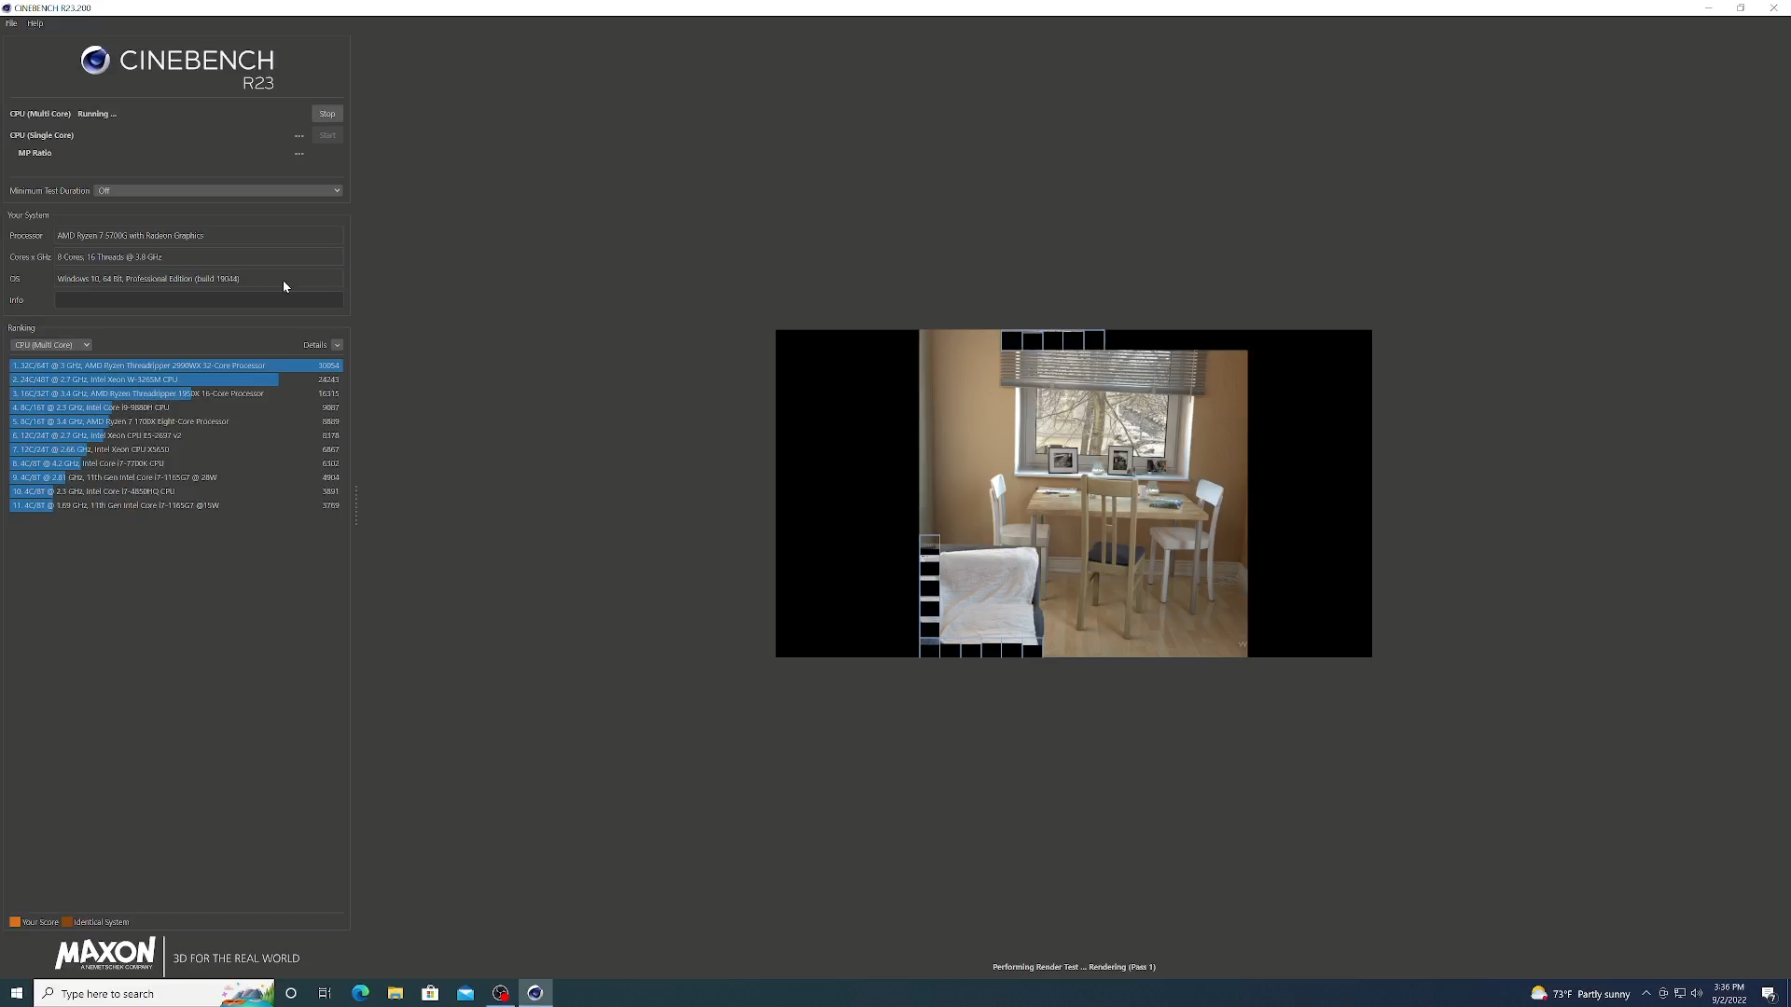The width and height of the screenshot is (1791, 1007).
Task: Stop the running CPU Multi Core test
Action: click(x=327, y=114)
